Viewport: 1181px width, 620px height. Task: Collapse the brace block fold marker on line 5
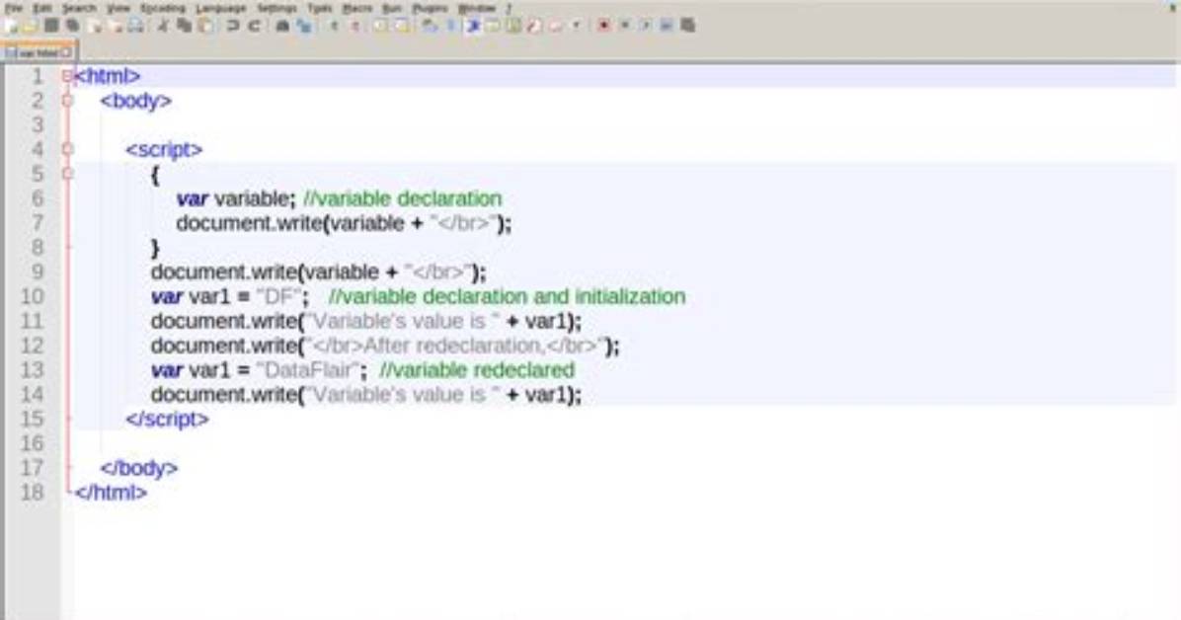coord(68,174)
